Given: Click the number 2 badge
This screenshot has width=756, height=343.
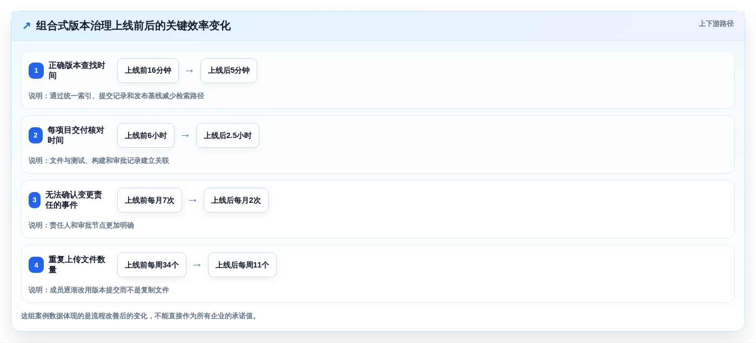Looking at the screenshot, I should [36, 135].
